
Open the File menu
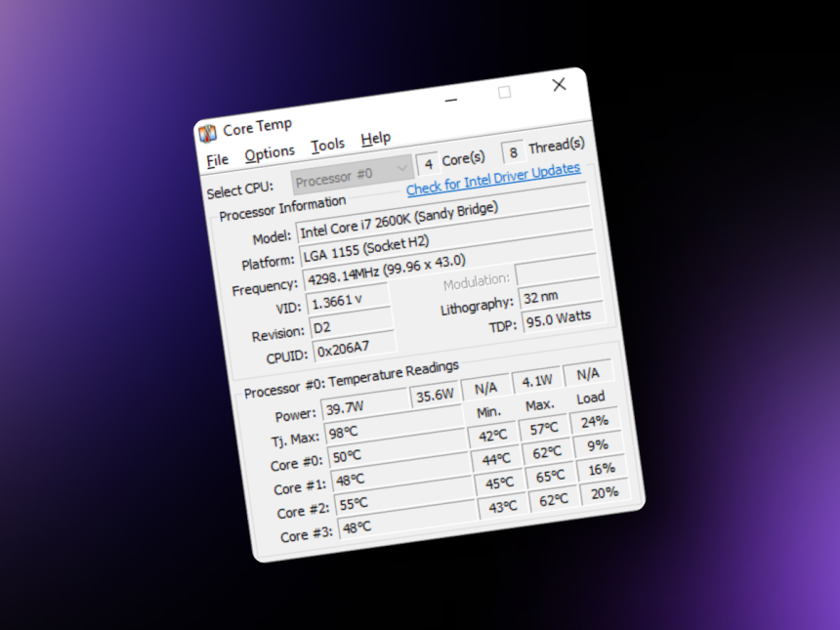click(217, 159)
